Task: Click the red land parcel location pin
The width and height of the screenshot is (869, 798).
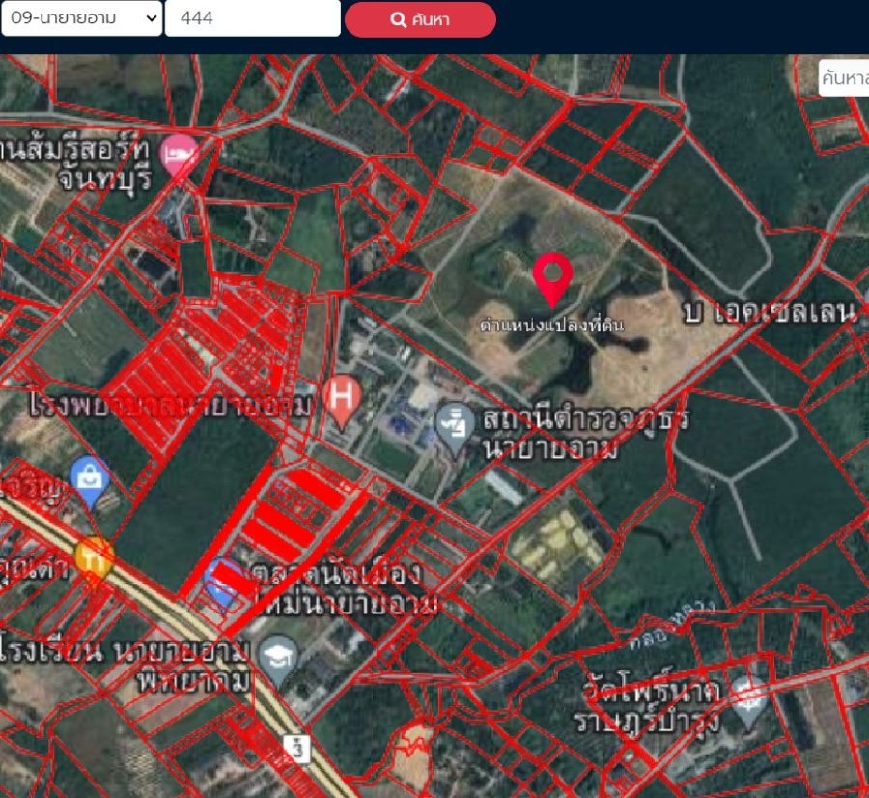Action: pyautogui.click(x=552, y=278)
